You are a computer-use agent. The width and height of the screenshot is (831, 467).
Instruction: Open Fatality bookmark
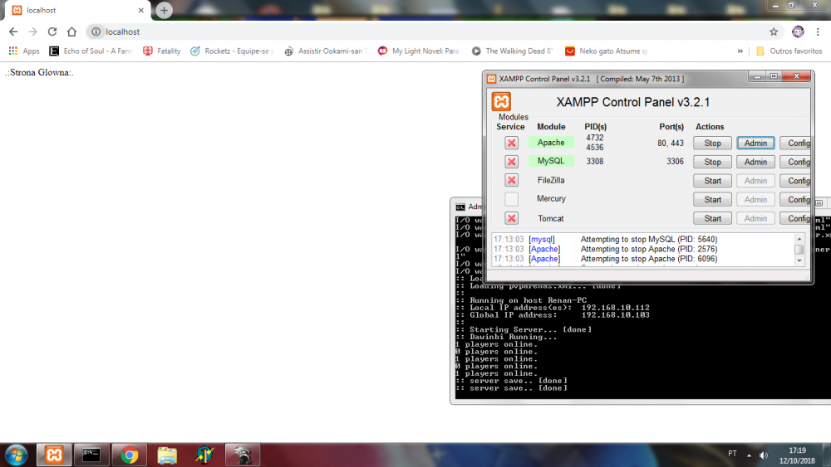(x=162, y=51)
